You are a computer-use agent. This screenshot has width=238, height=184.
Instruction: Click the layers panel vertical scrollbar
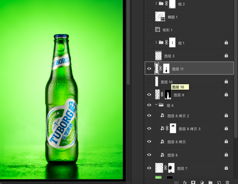[x=236, y=69]
